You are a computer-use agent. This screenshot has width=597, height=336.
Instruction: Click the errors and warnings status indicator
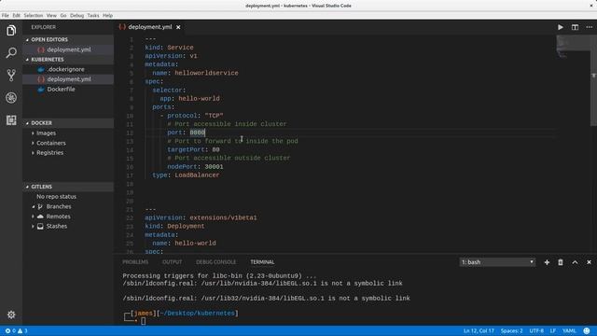pos(17,330)
